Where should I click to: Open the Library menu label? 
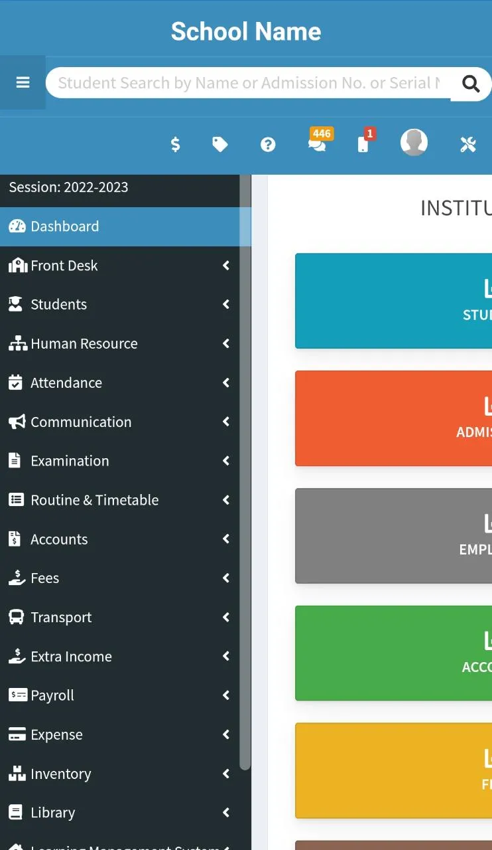pyautogui.click(x=52, y=813)
